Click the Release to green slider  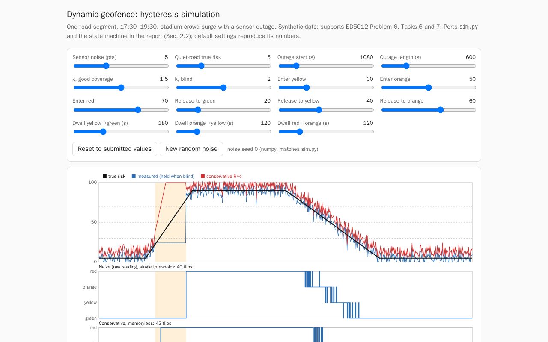(223, 110)
